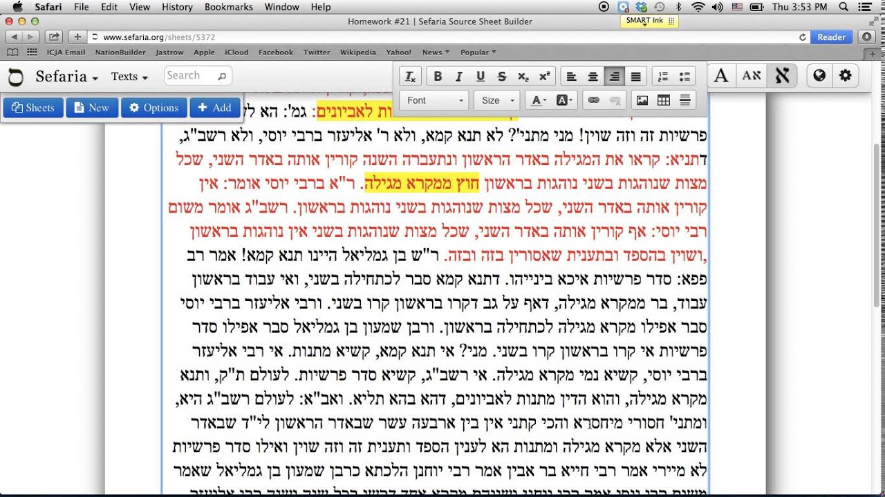Viewport: 885px width, 497px height.
Task: Align text left
Action: point(571,77)
